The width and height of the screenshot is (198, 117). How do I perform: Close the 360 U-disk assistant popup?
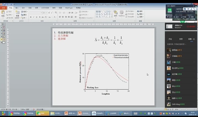pyautogui.click(x=194, y=6)
